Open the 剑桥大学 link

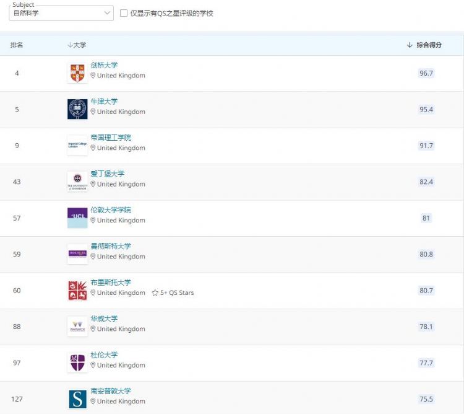104,65
